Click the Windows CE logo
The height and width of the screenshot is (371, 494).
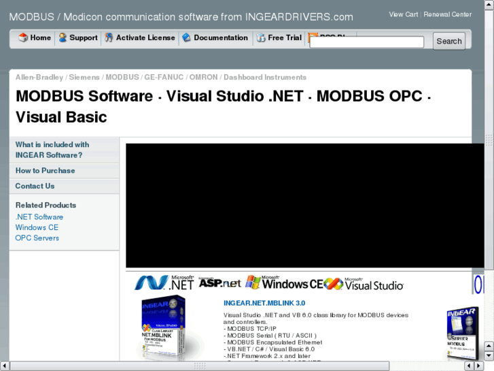[284, 283]
